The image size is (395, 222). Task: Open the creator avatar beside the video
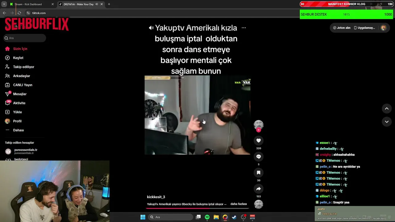(259, 125)
